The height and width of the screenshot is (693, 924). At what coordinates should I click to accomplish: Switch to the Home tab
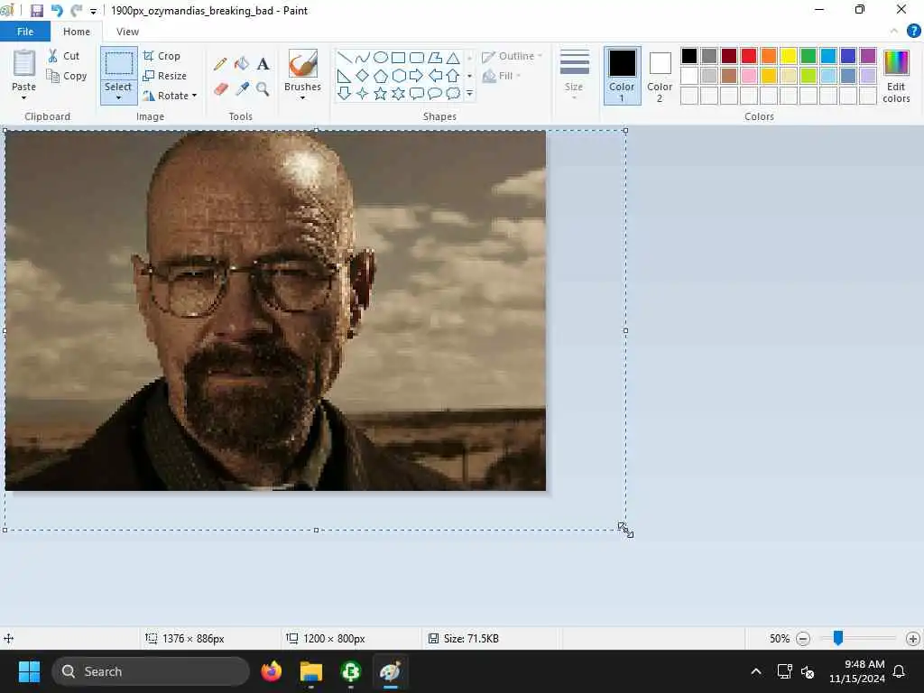(x=77, y=32)
